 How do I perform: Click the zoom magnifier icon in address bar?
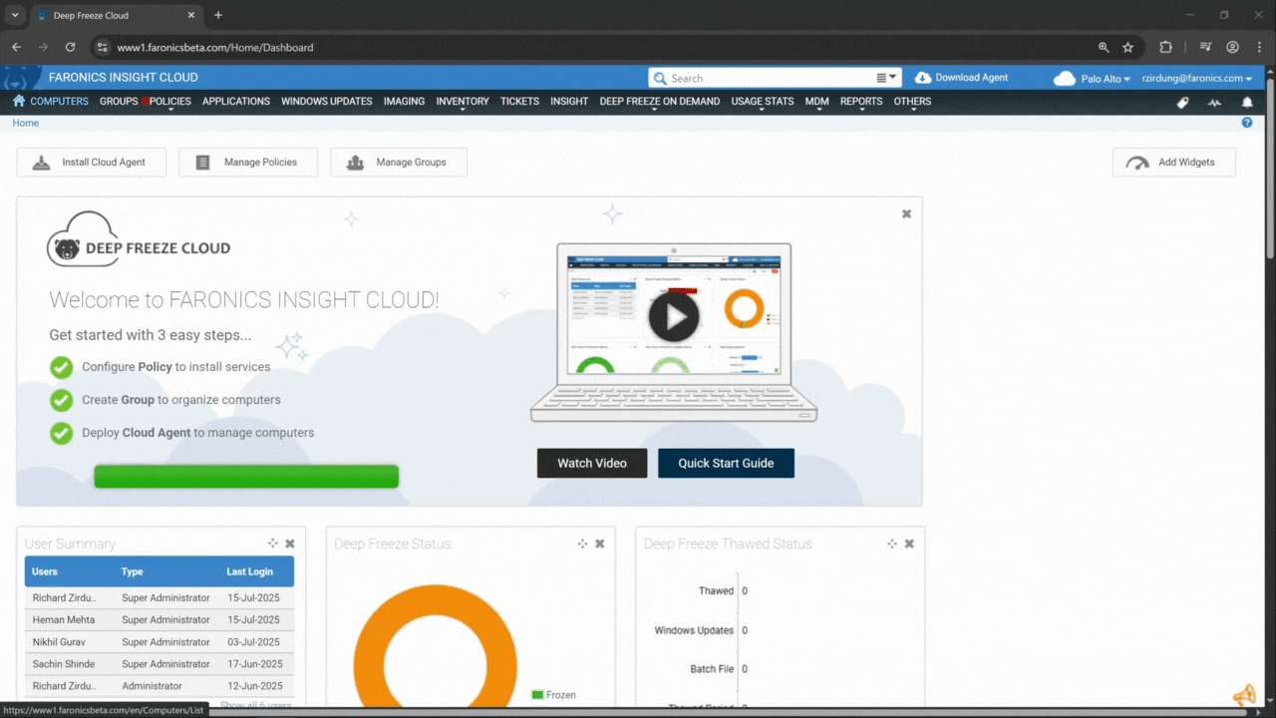[x=1104, y=47]
